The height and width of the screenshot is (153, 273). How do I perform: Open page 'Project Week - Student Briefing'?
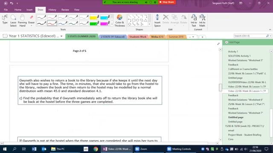[244, 135]
